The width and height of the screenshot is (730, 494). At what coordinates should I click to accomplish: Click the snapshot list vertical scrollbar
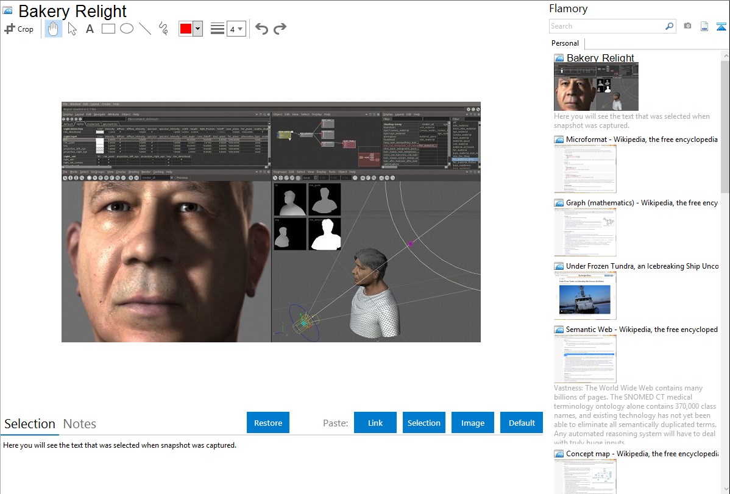tap(725, 125)
